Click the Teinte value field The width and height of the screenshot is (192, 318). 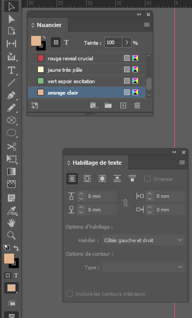point(113,43)
